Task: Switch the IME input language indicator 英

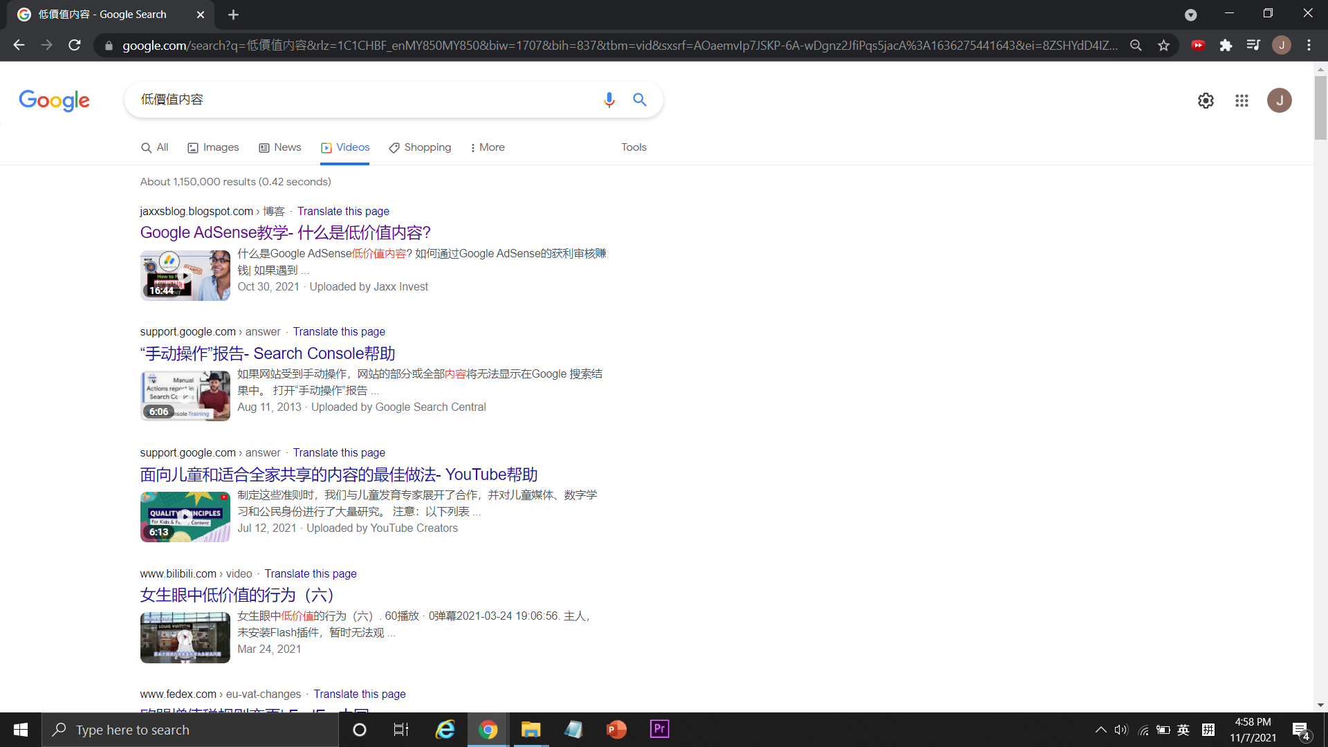Action: click(1183, 730)
